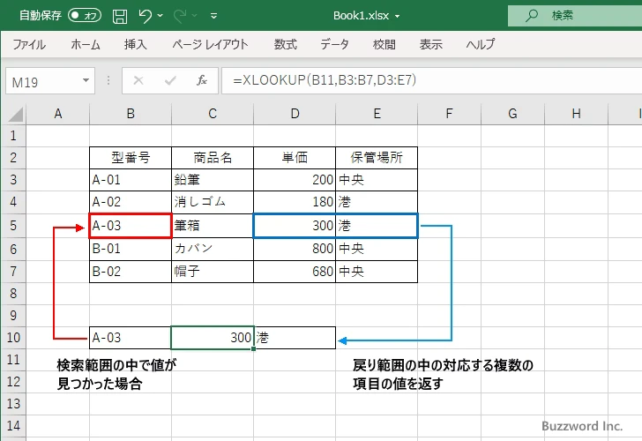The height and width of the screenshot is (441, 642).
Task: Select cell with value 800
Action: 295,249
